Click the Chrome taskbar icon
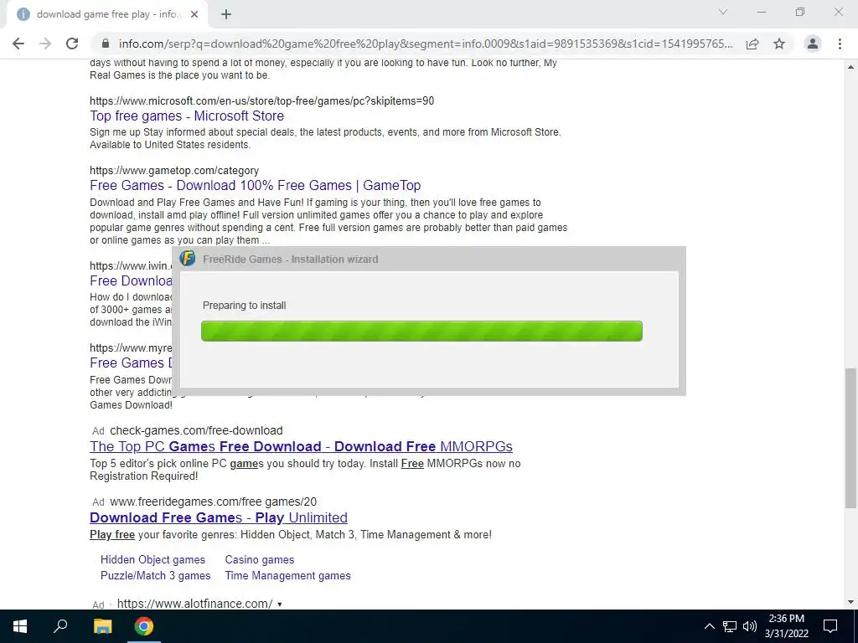The image size is (858, 643). [x=144, y=626]
